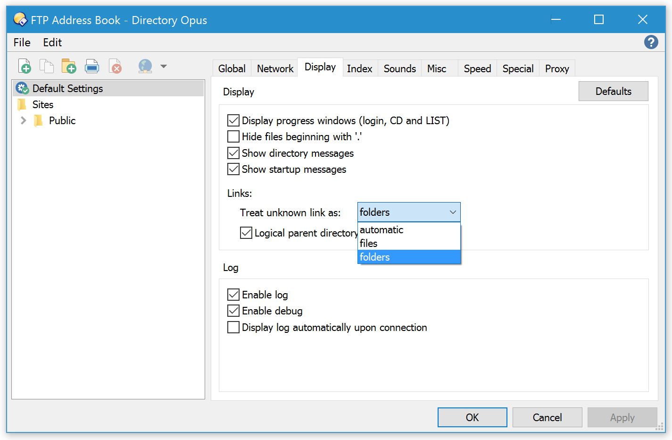The image size is (672, 440).
Task: Switch to the Proxy tab
Action: click(557, 68)
